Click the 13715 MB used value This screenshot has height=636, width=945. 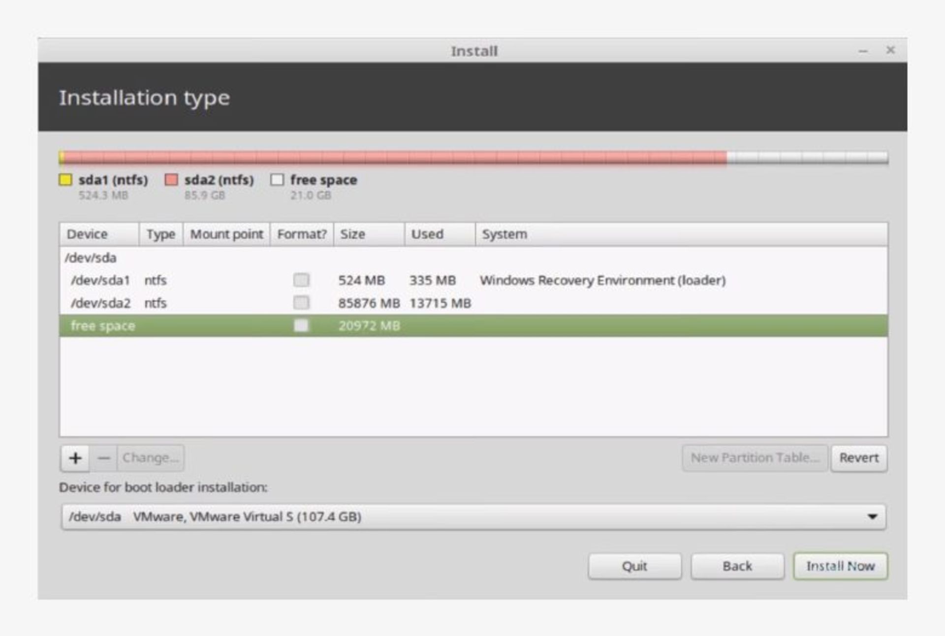pos(440,303)
